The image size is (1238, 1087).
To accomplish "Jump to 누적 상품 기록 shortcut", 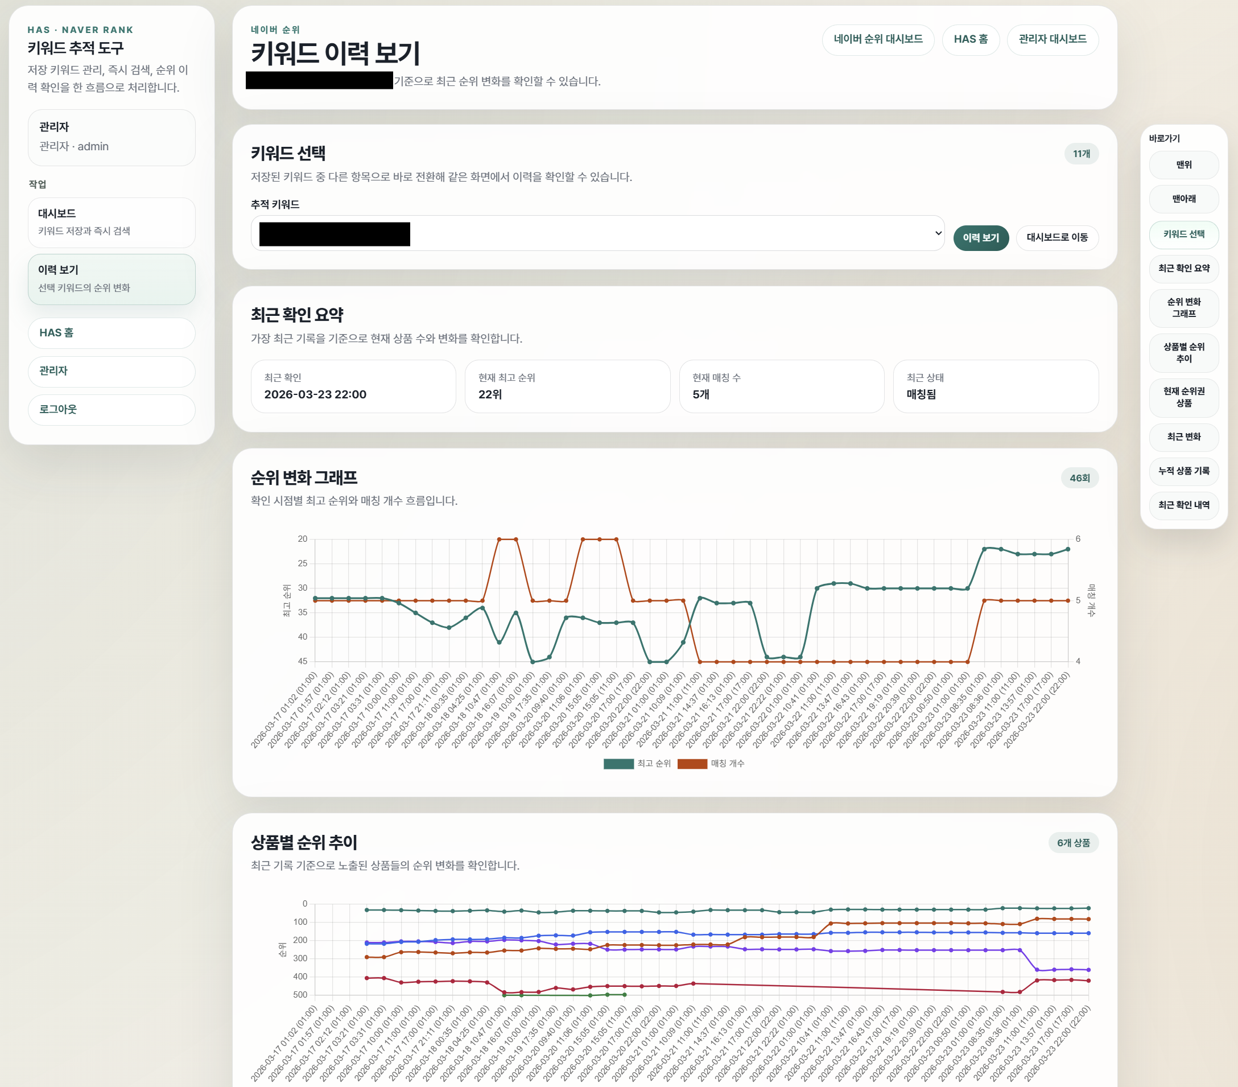I will point(1183,471).
